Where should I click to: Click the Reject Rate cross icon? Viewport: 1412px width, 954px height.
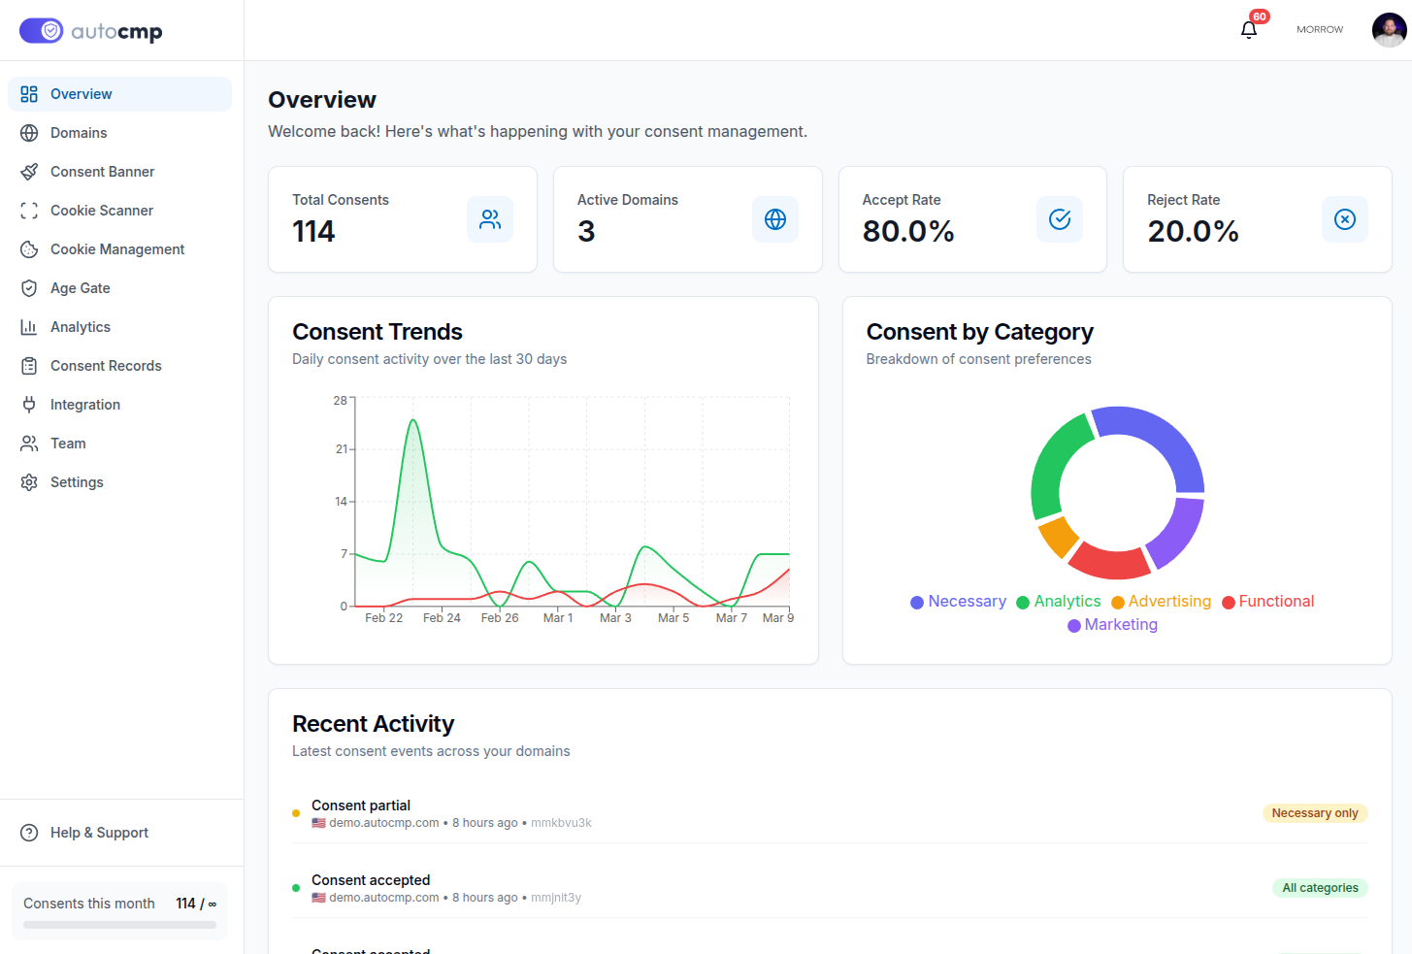click(x=1345, y=219)
